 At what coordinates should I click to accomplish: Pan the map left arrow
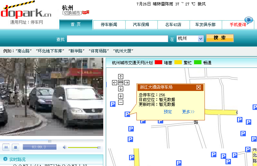114,83
